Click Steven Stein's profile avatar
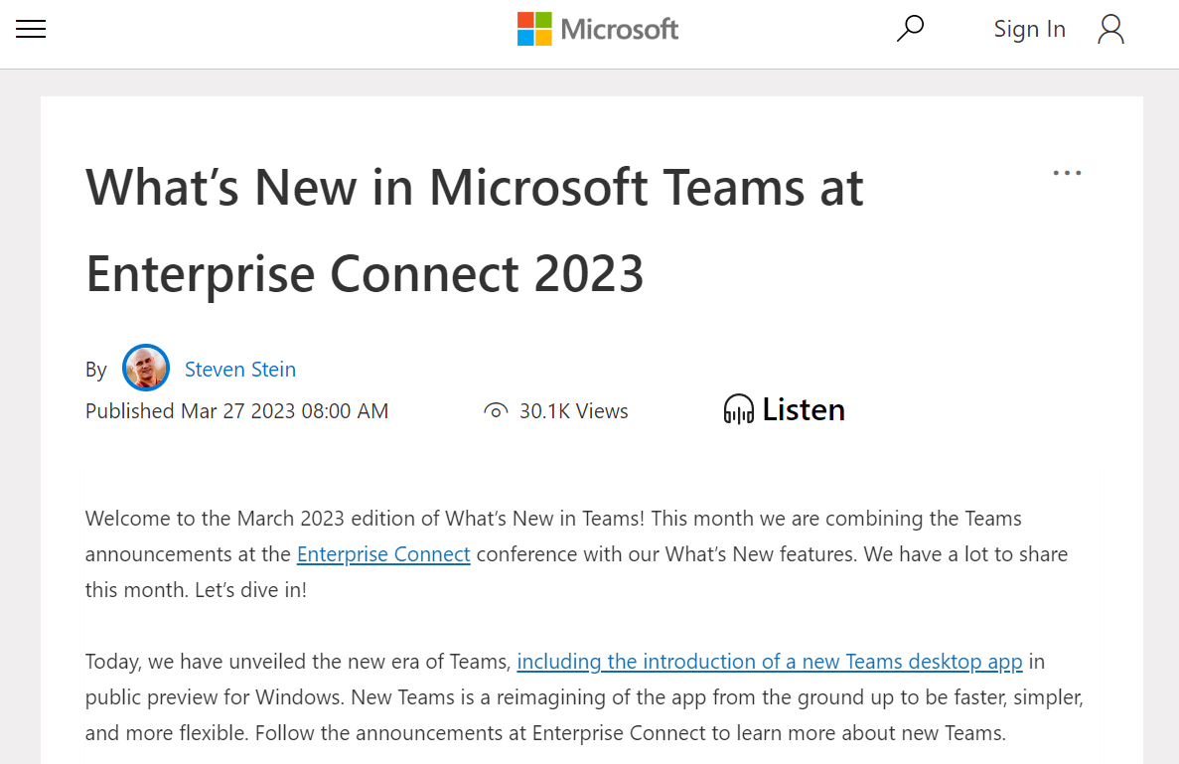The width and height of the screenshot is (1179, 764). click(x=146, y=368)
